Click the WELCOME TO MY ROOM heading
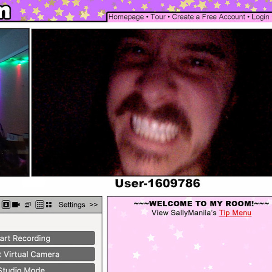This screenshot has width=272, height=272. tap(201, 204)
